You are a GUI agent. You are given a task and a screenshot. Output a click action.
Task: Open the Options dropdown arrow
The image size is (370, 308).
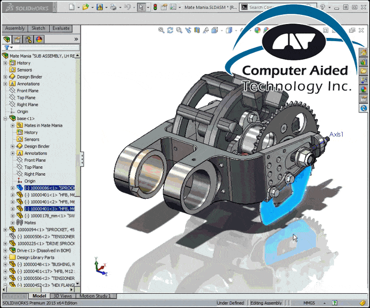tap(179, 7)
